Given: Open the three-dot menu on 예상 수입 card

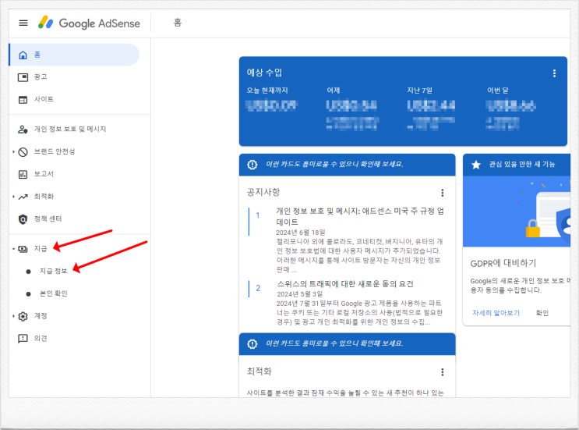Looking at the screenshot, I should coord(554,73).
